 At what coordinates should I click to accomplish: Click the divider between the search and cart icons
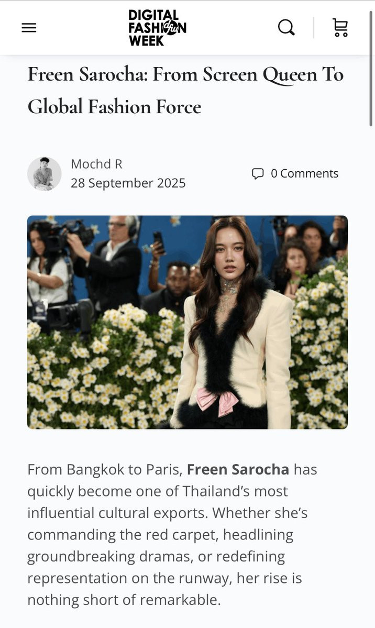(314, 28)
